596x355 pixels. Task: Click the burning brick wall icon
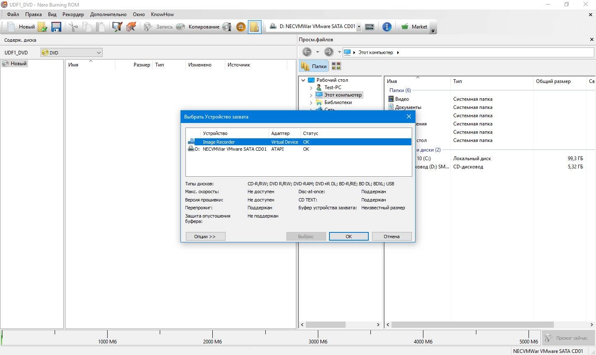pos(131,27)
